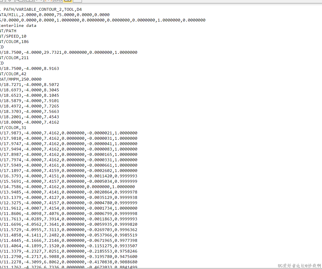Click the line starting 11.2790,-4.2717,6.9088

(69, 257)
